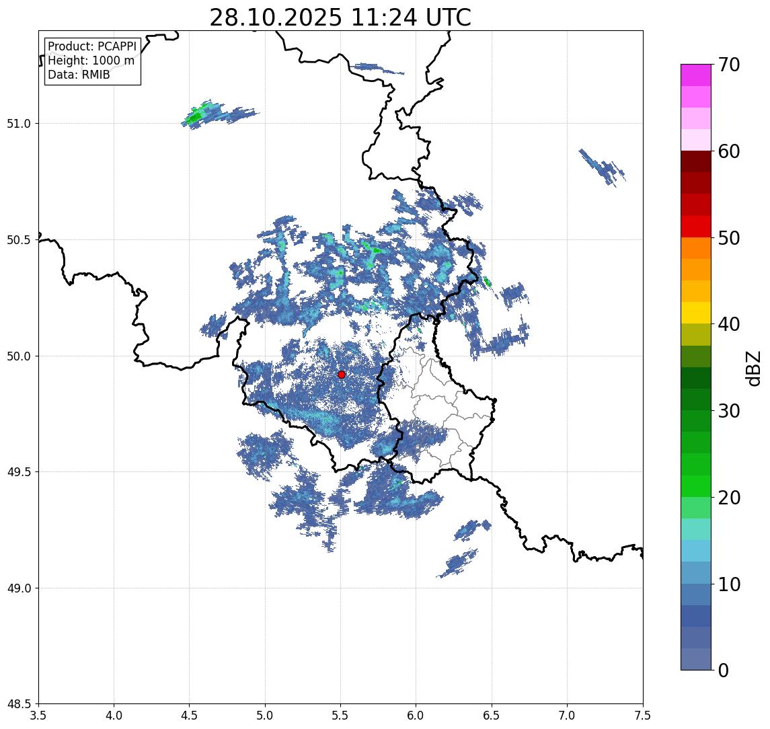
Task: Click the colorbar tick label 50
Action: click(x=729, y=238)
